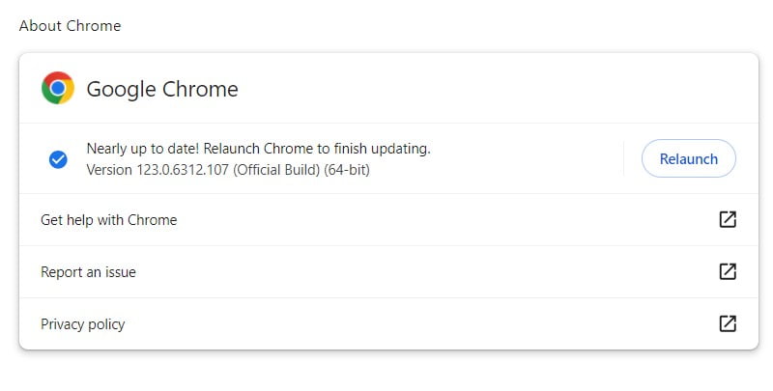The image size is (773, 391).
Task: Click the Google Chrome title text
Action: pyautogui.click(x=161, y=90)
